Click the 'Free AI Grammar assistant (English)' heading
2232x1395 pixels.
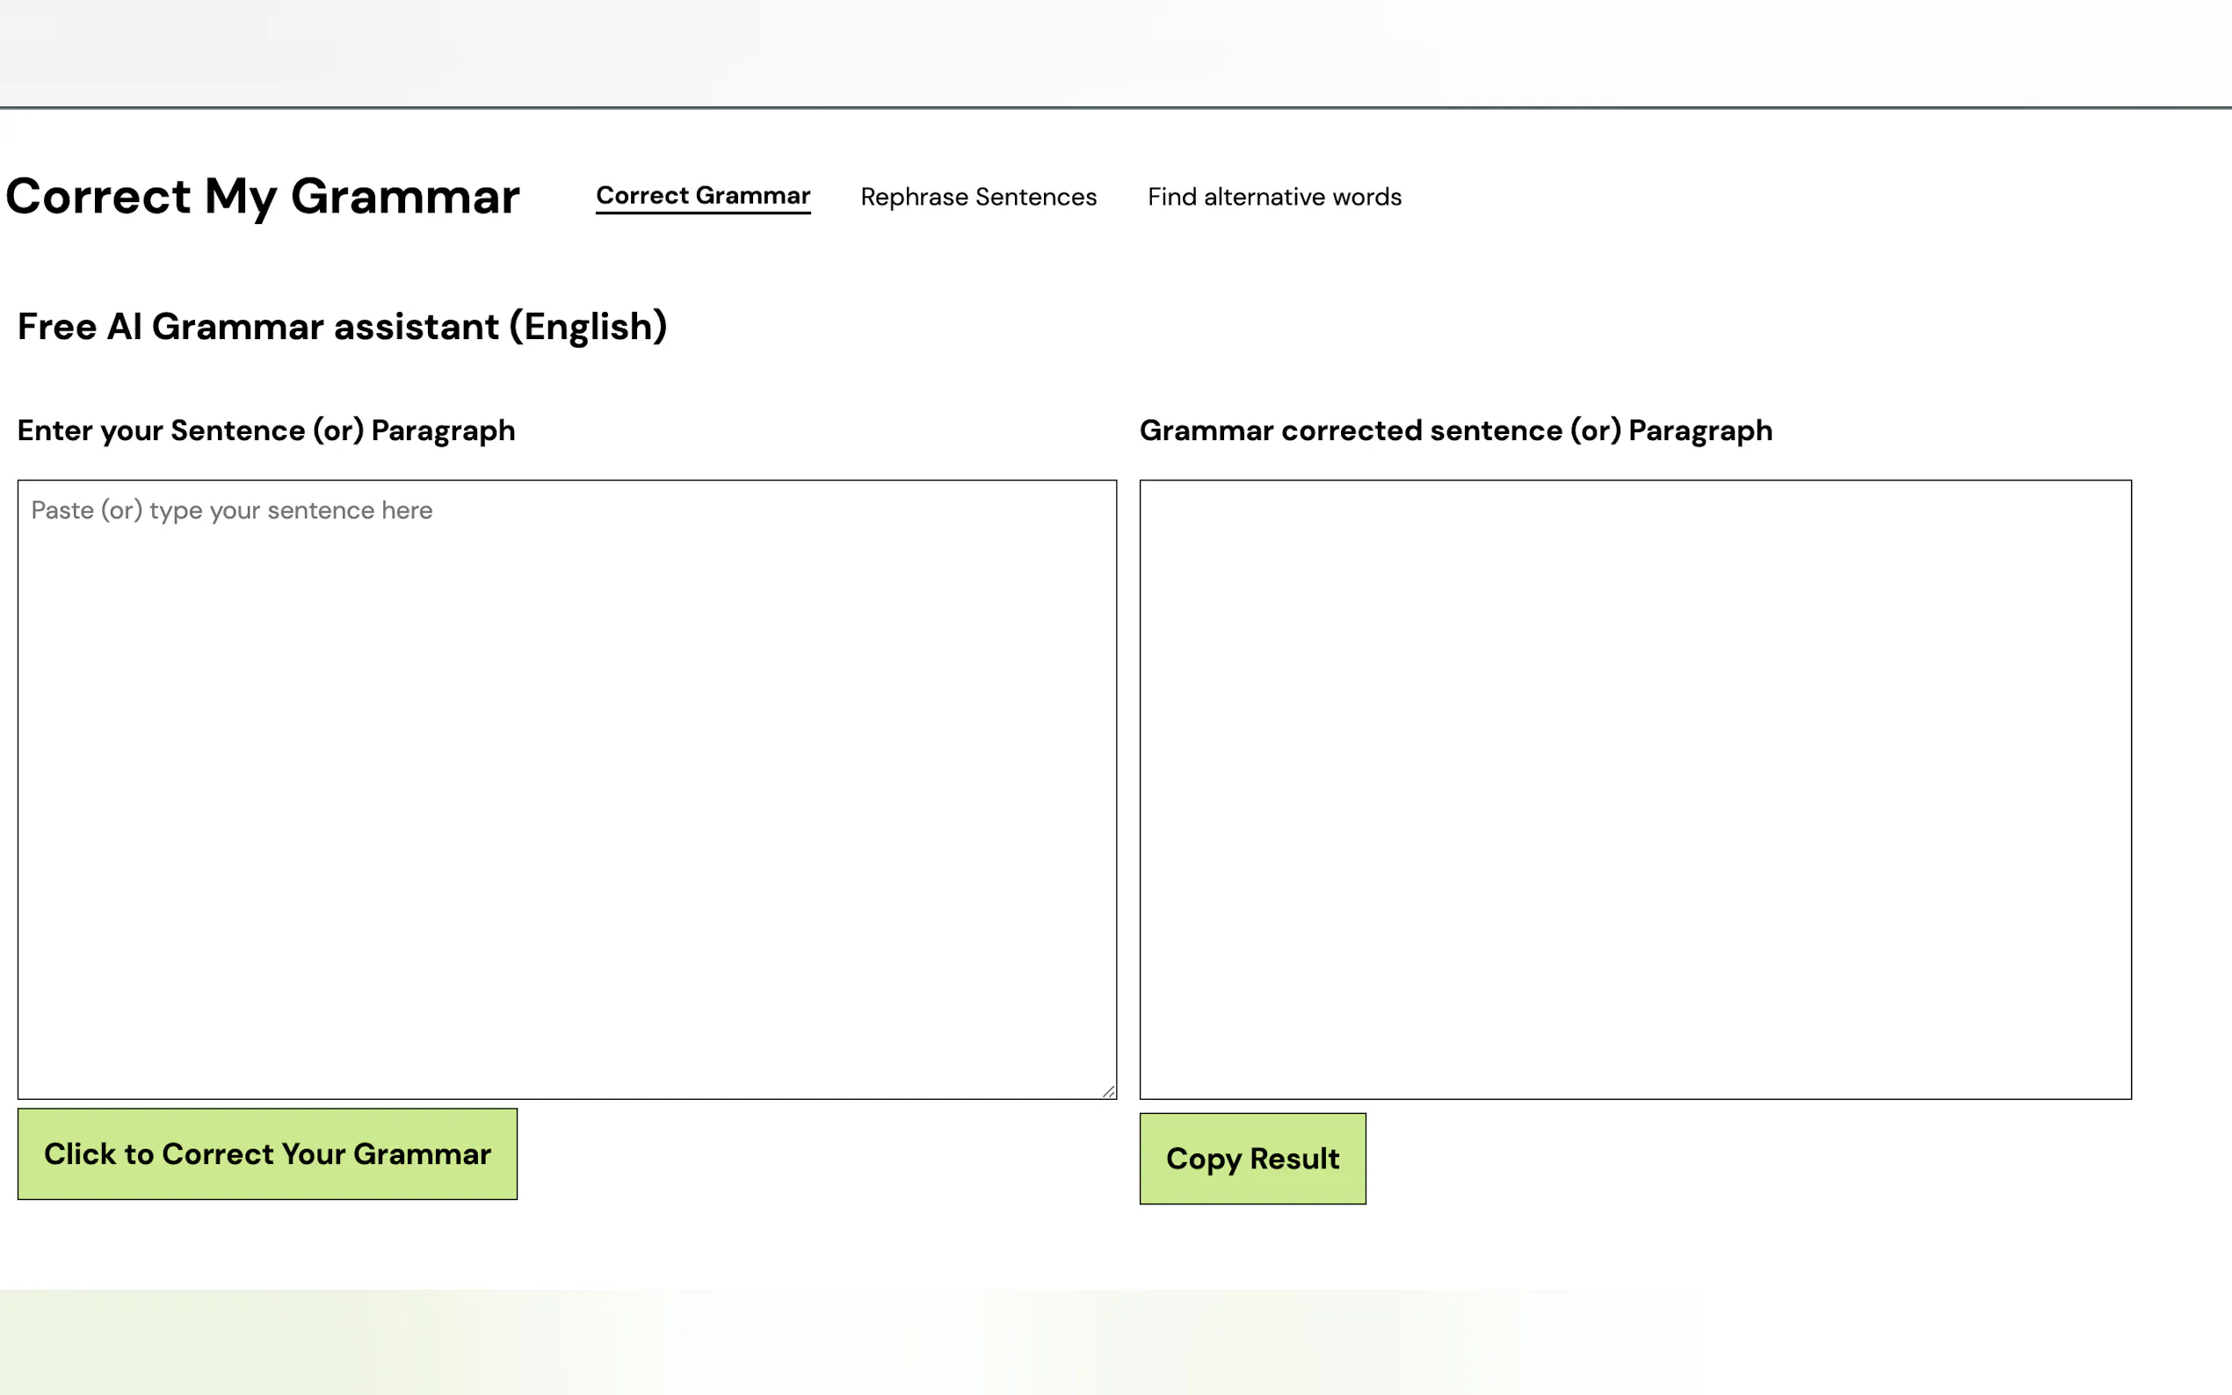pyautogui.click(x=342, y=327)
